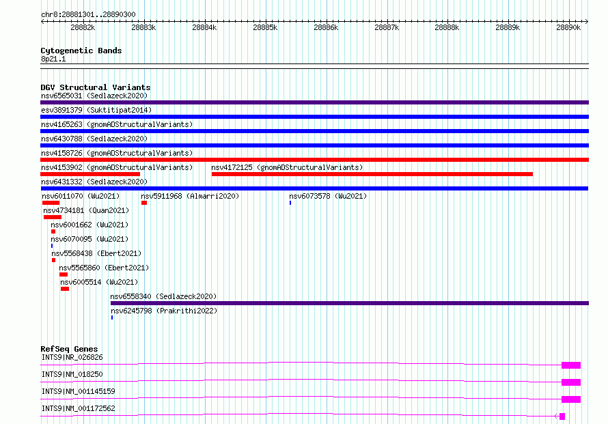Select the blue bar under esv3891379
Screen dimensions: 608x424
click(314, 117)
